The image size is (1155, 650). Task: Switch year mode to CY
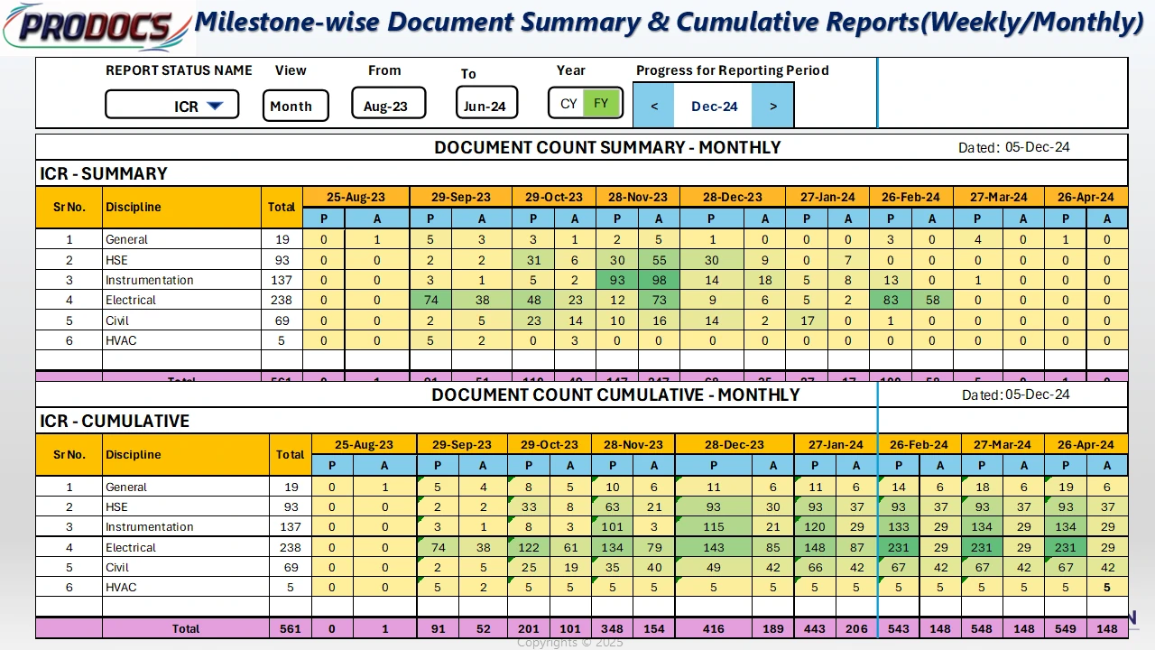click(568, 104)
